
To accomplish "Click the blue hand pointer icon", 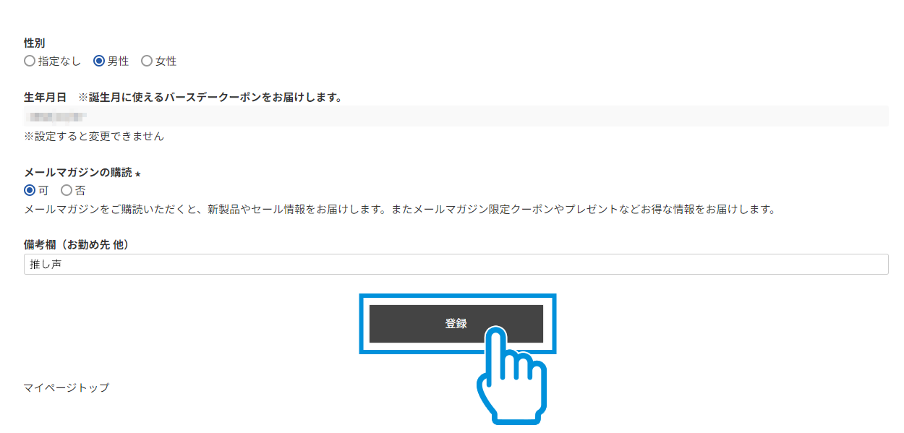I will click(511, 374).
